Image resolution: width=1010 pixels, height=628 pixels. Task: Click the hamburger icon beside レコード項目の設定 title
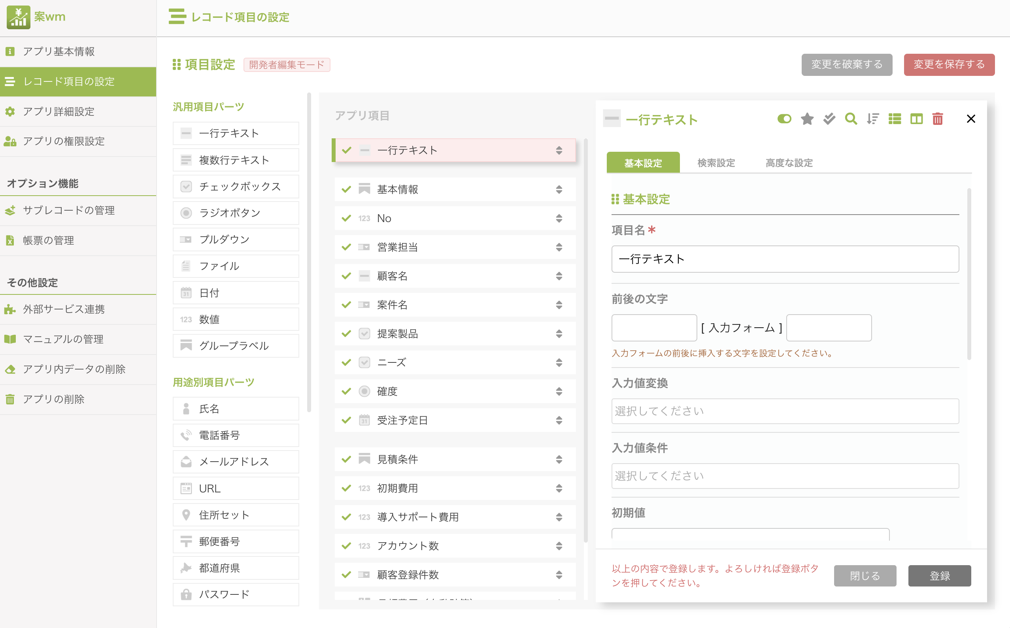(x=177, y=17)
